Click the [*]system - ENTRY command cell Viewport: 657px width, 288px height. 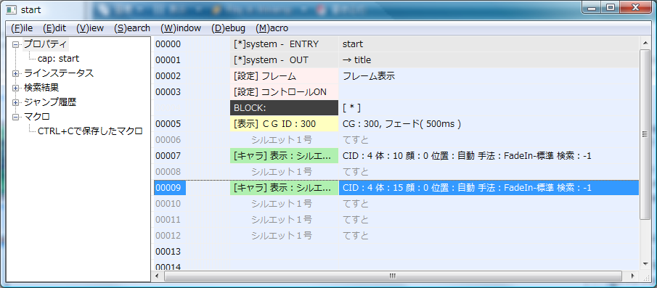point(284,44)
